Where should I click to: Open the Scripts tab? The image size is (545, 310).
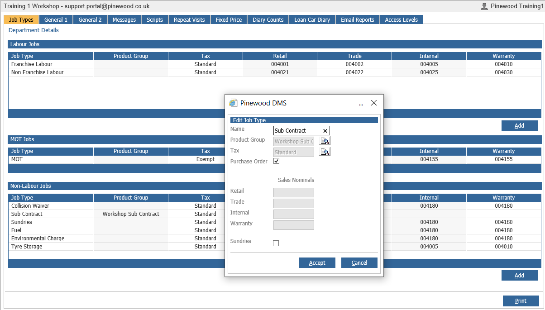click(x=155, y=19)
